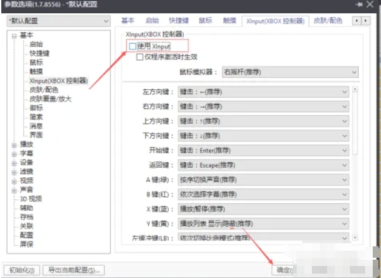The height and width of the screenshot is (278, 381).
Task: Open the 开始键 Enter mapping dropdown
Action: coord(263,151)
